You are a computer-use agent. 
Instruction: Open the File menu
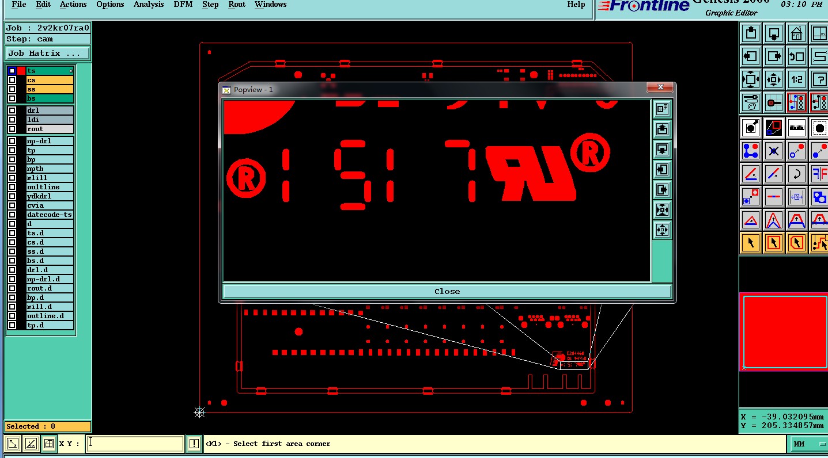[x=19, y=5]
